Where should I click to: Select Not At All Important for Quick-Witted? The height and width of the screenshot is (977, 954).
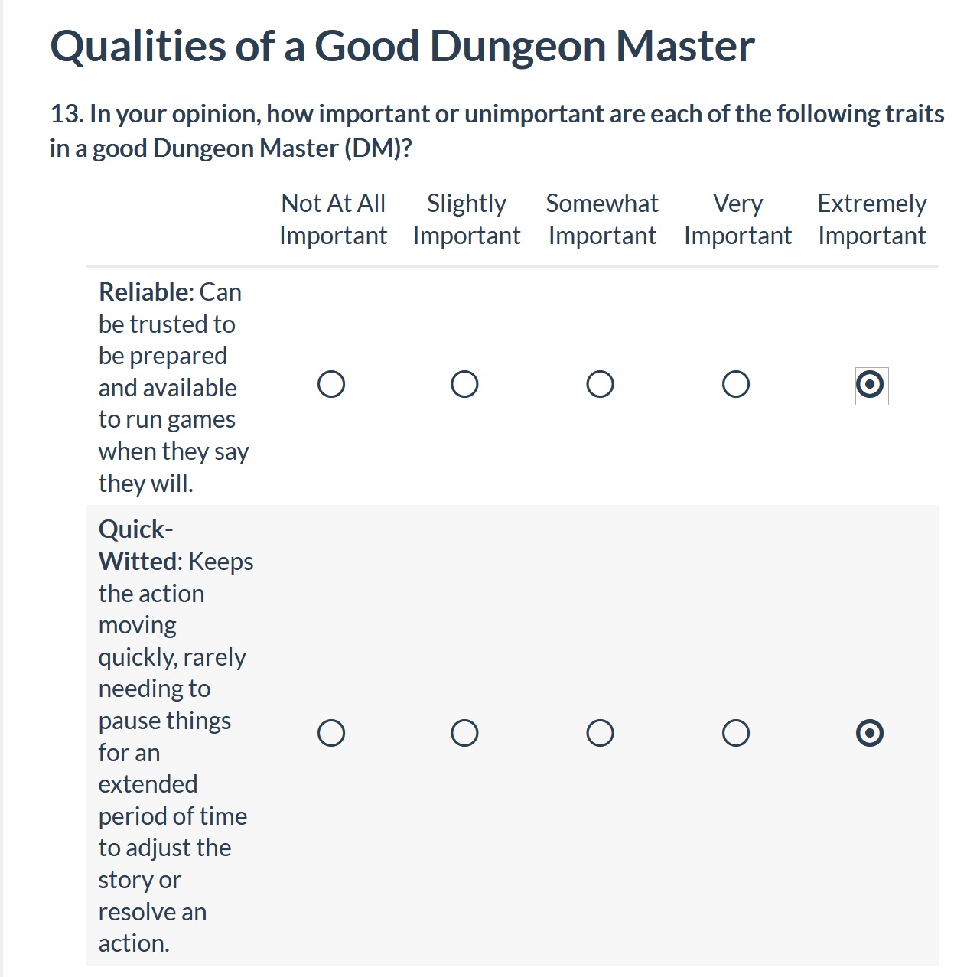(331, 733)
